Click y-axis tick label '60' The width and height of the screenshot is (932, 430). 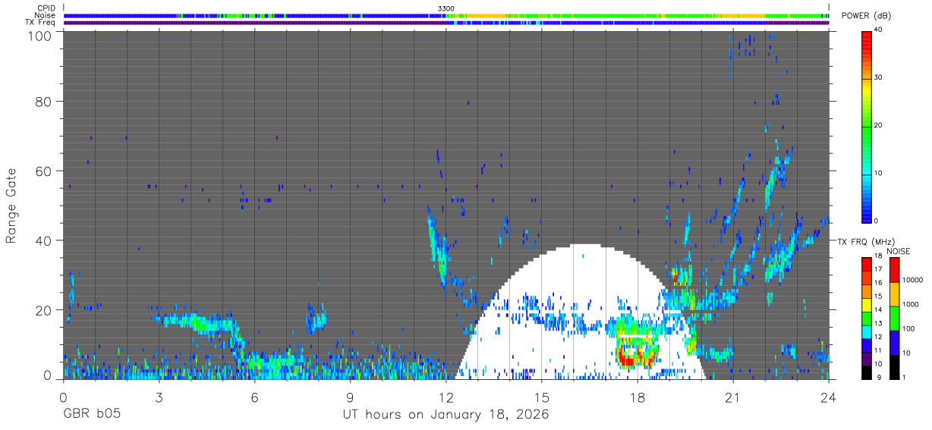click(x=44, y=171)
